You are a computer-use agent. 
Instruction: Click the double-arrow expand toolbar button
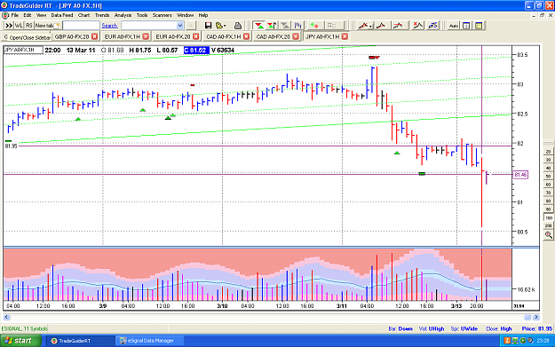pyautogui.click(x=9, y=26)
